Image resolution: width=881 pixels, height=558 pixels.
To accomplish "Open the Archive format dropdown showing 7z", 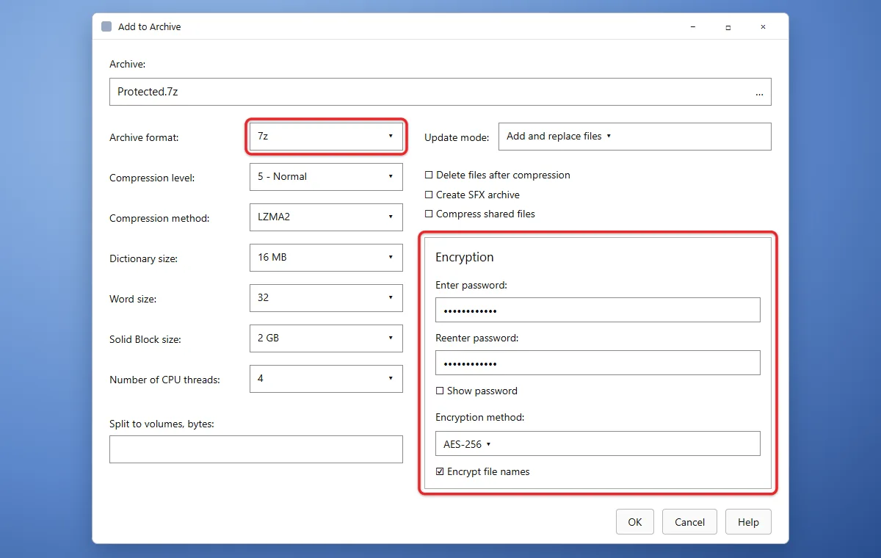I will point(326,137).
